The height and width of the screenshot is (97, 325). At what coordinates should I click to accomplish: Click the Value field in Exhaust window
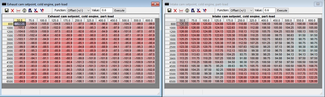coord(107,10)
